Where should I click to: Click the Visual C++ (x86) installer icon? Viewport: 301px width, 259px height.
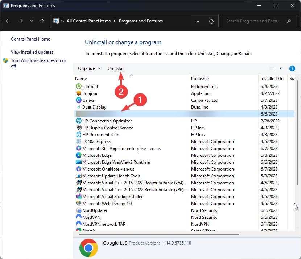pyautogui.click(x=78, y=189)
